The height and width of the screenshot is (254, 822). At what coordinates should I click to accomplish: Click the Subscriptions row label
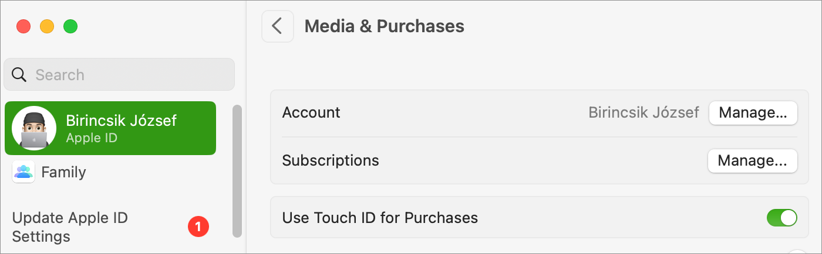point(331,160)
